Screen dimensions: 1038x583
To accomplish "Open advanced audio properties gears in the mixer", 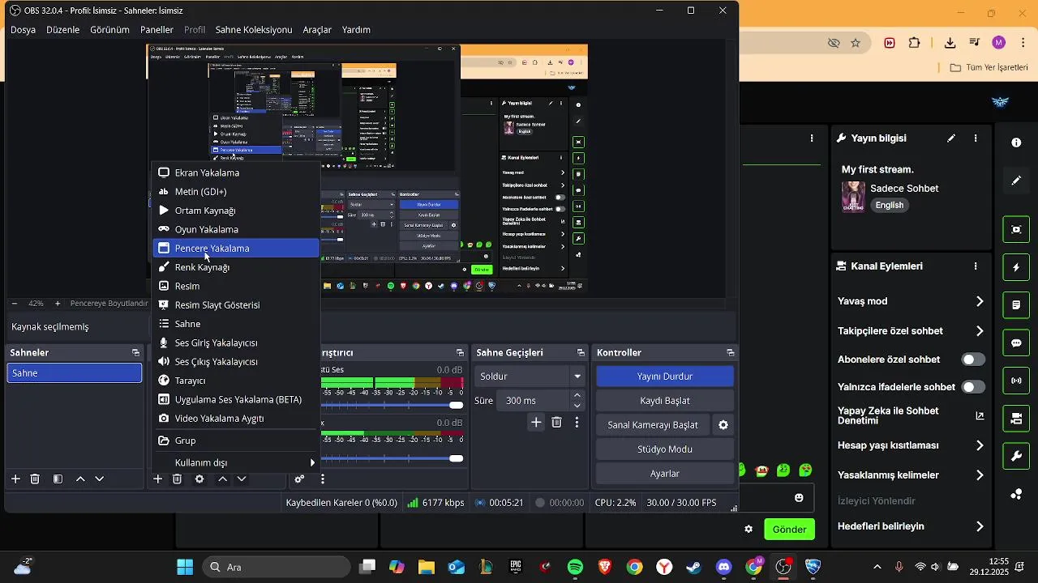I will tap(299, 479).
